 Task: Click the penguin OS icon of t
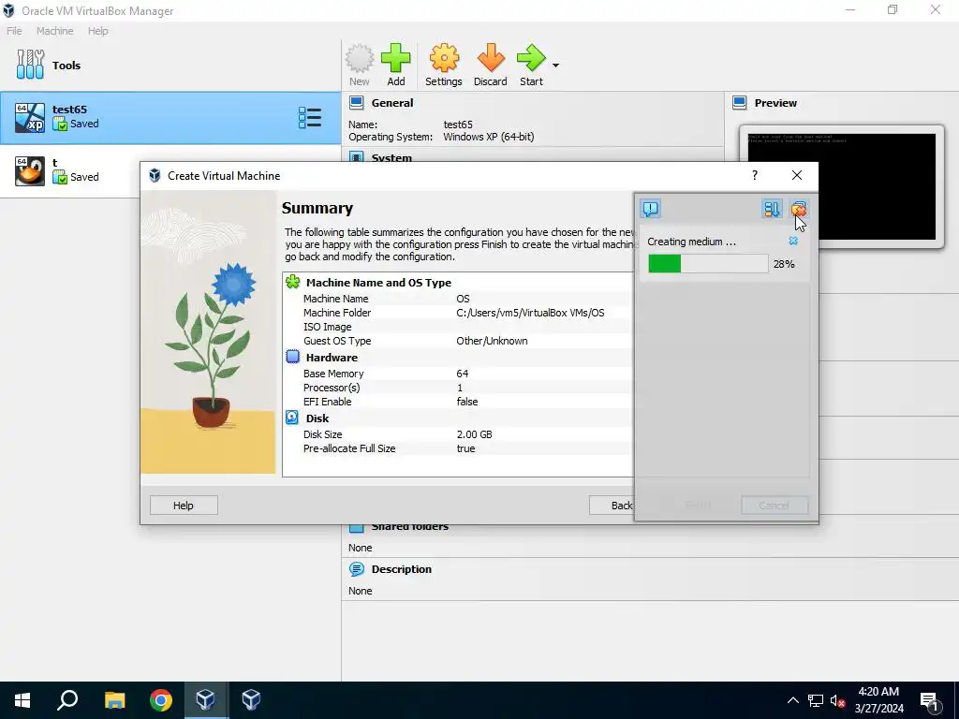point(29,170)
